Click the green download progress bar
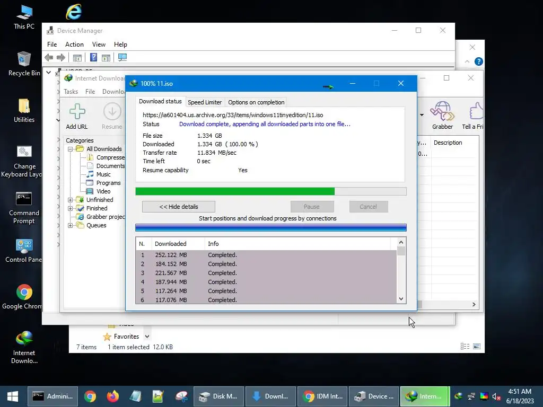 coord(271,191)
